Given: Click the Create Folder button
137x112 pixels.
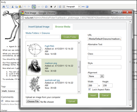Looking at the screenshot, I should (x=70, y=37).
